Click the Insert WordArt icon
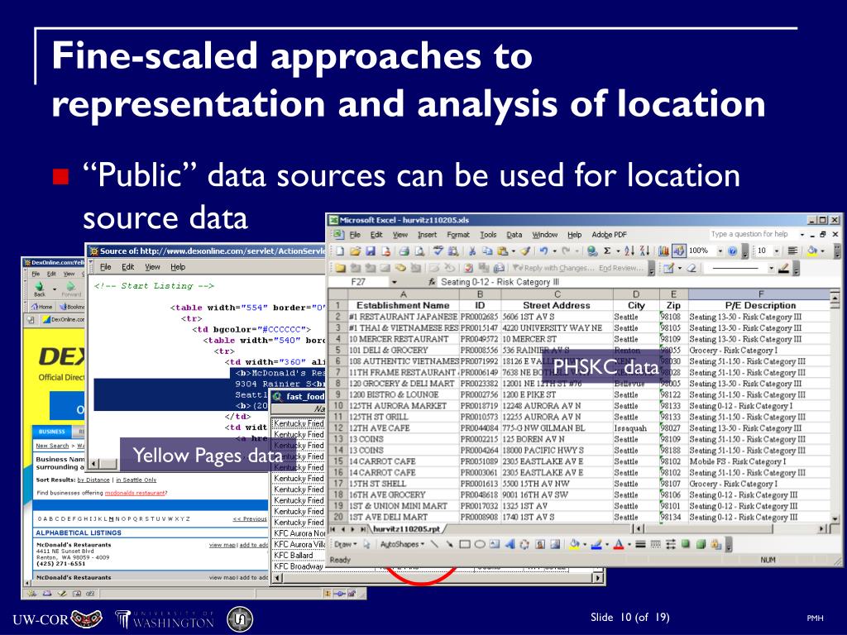Screen dimensions: 847x635 (x=510, y=544)
